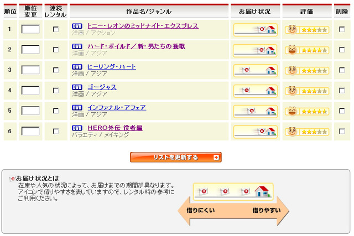Click rank change field in row 4
This screenshot has height=236, width=354.
(x=30, y=91)
